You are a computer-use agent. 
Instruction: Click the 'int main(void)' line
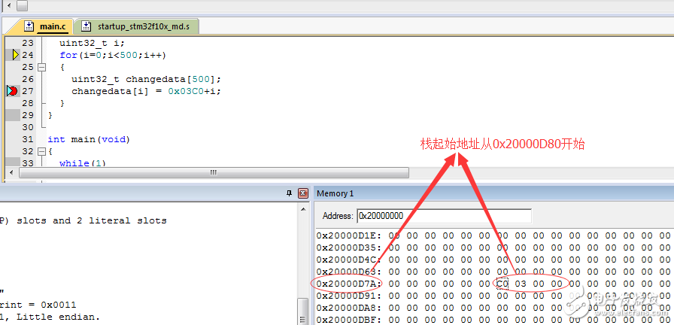click(x=89, y=139)
